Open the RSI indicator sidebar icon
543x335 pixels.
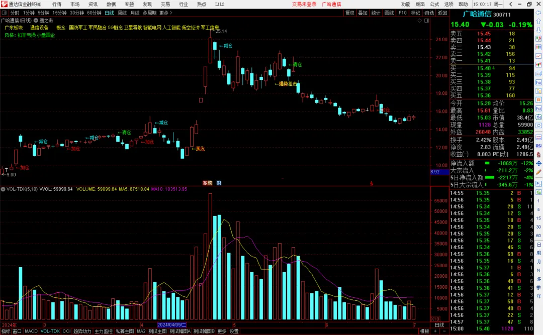pyautogui.click(x=538, y=146)
